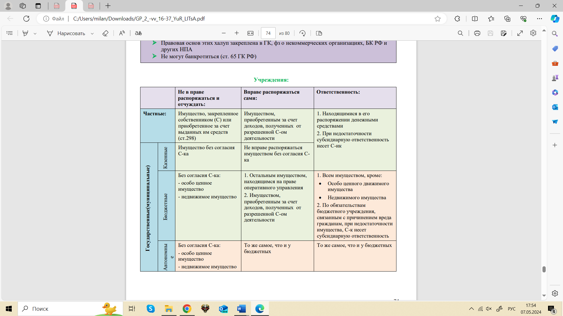This screenshot has width=563, height=316.
Task: Rotate the PDF page
Action: 303,33
